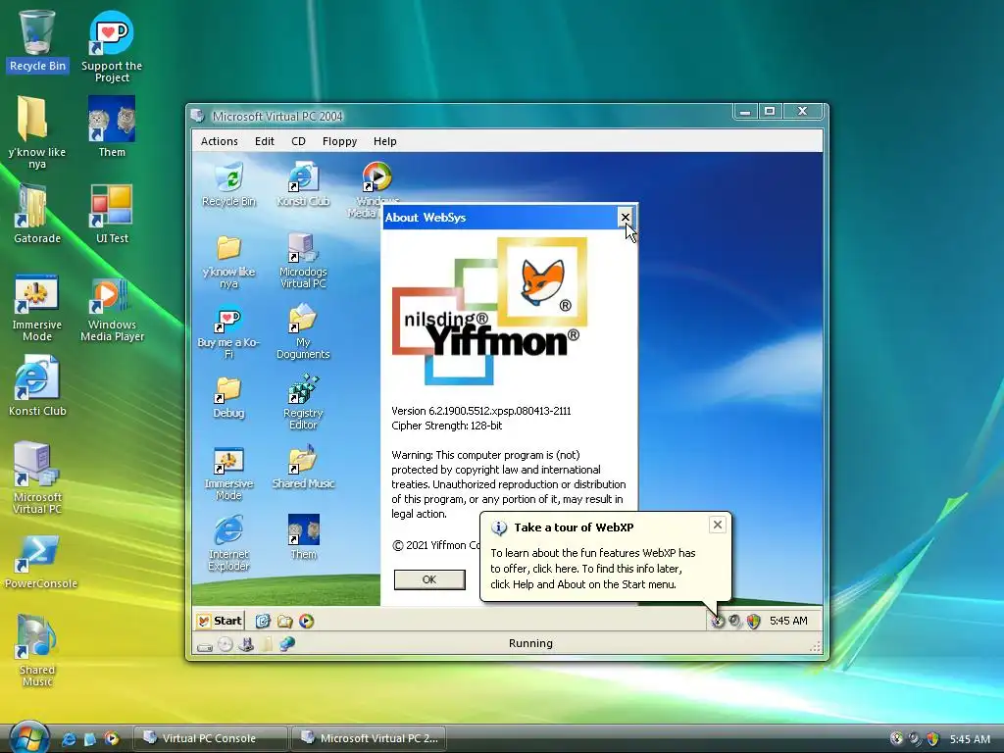Screen dimensions: 1004x753
Task: Open the WebXP Start button
Action: pos(220,621)
